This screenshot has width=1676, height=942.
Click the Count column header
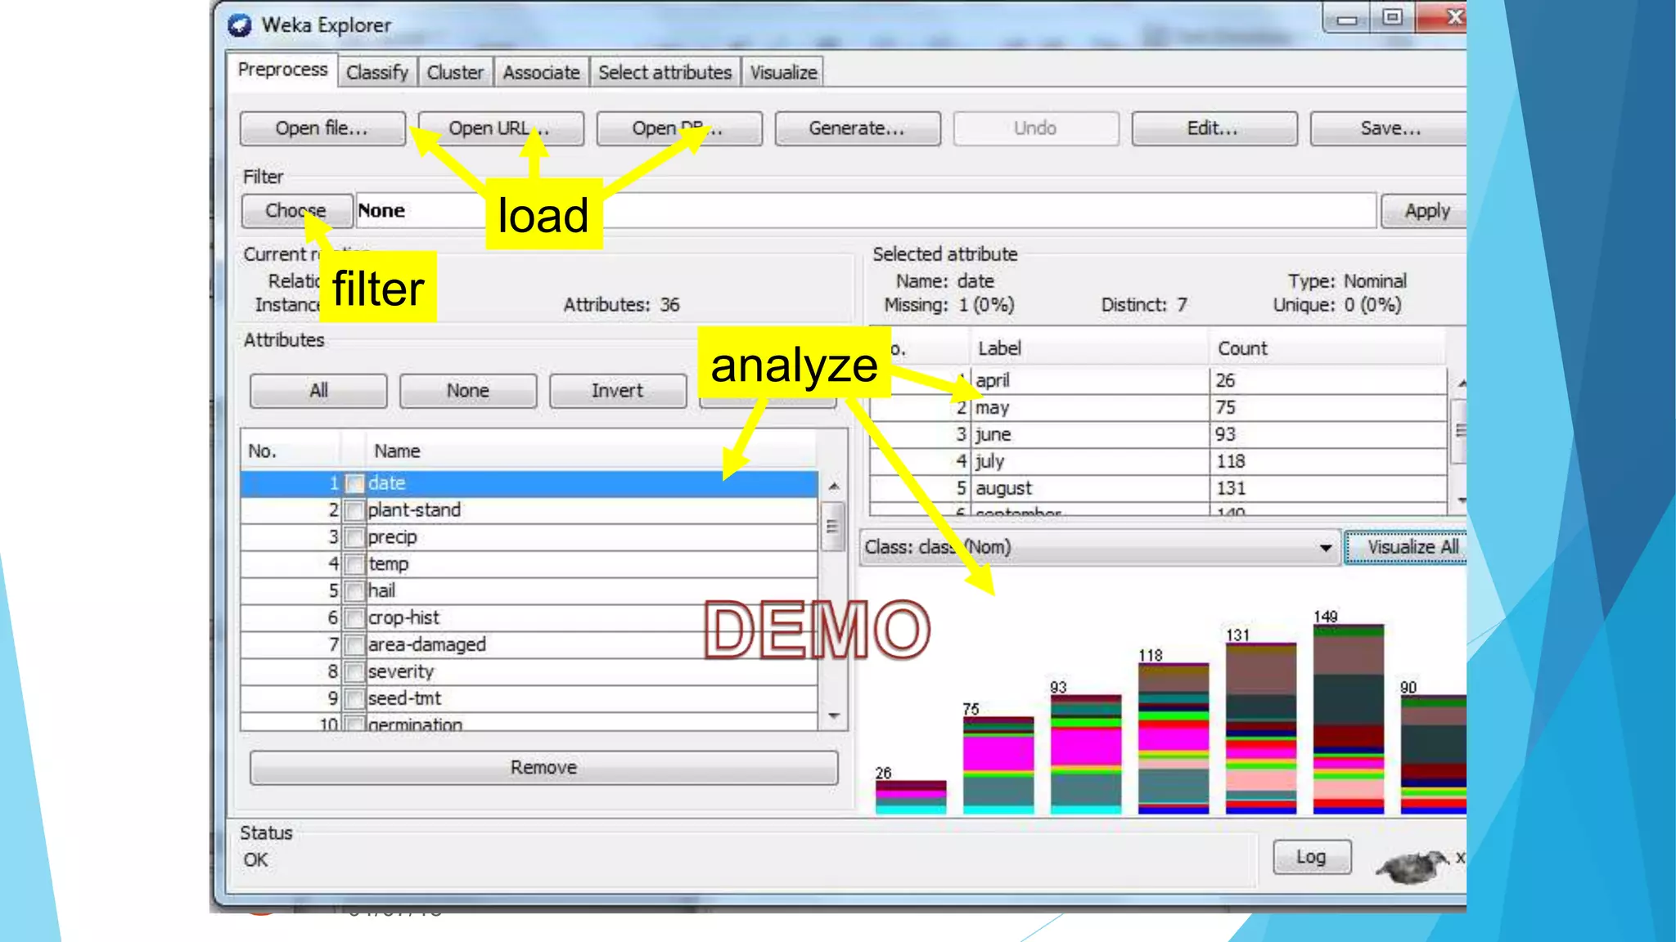1327,348
